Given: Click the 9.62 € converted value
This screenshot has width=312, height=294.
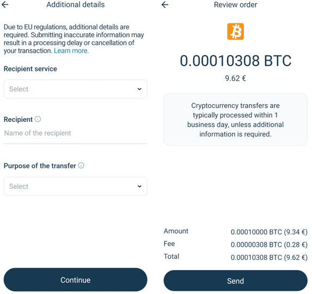Looking at the screenshot, I should click(235, 78).
